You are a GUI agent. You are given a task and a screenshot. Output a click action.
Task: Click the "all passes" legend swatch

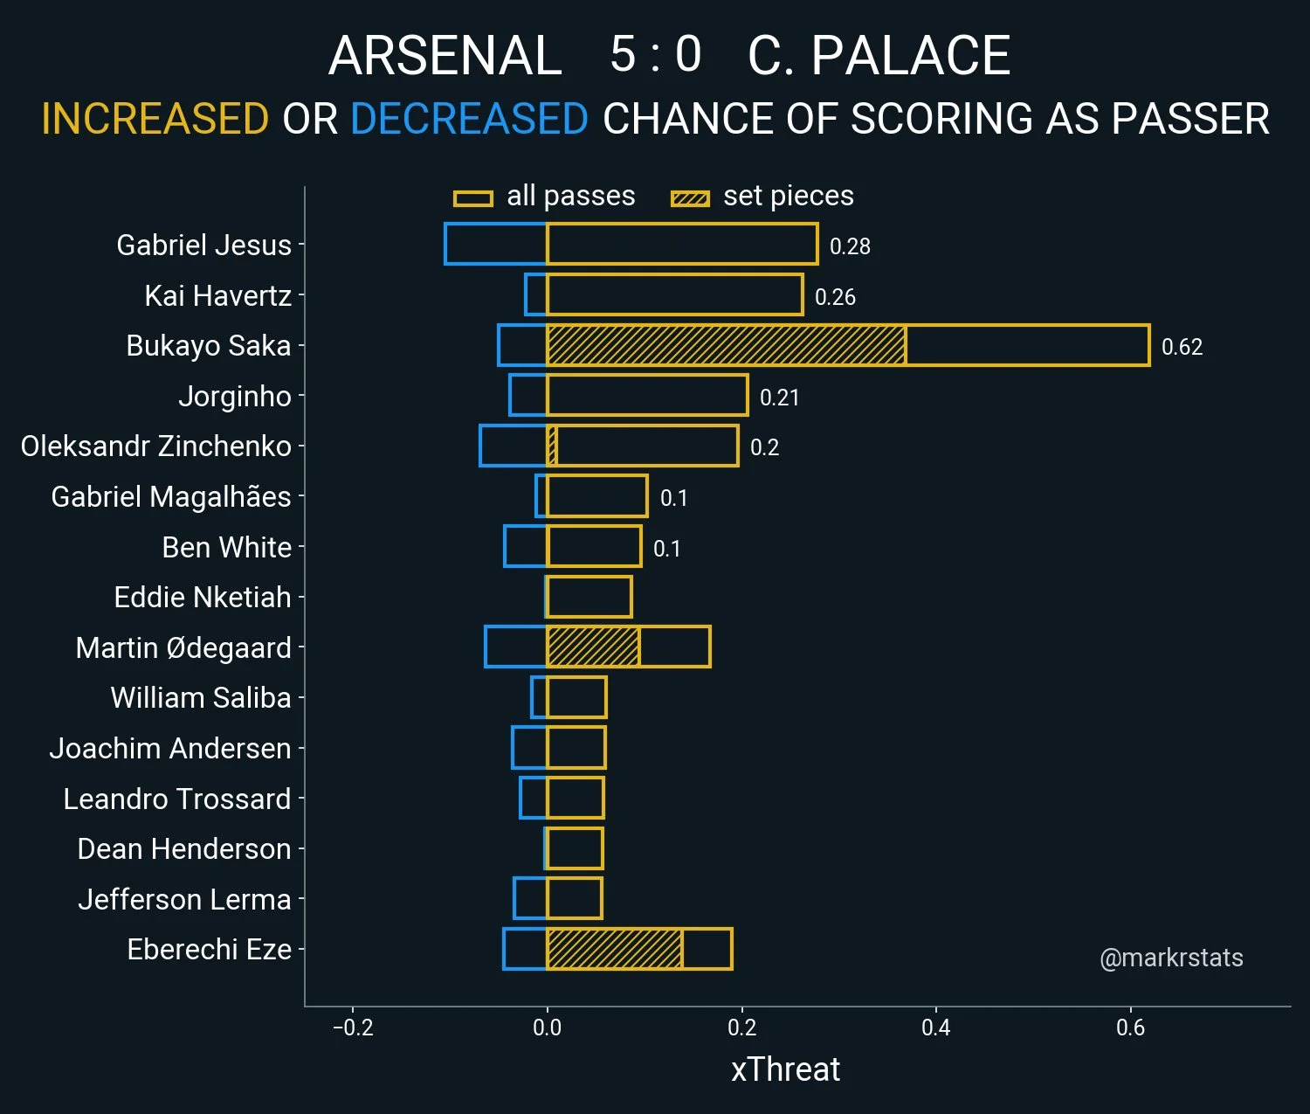(472, 198)
